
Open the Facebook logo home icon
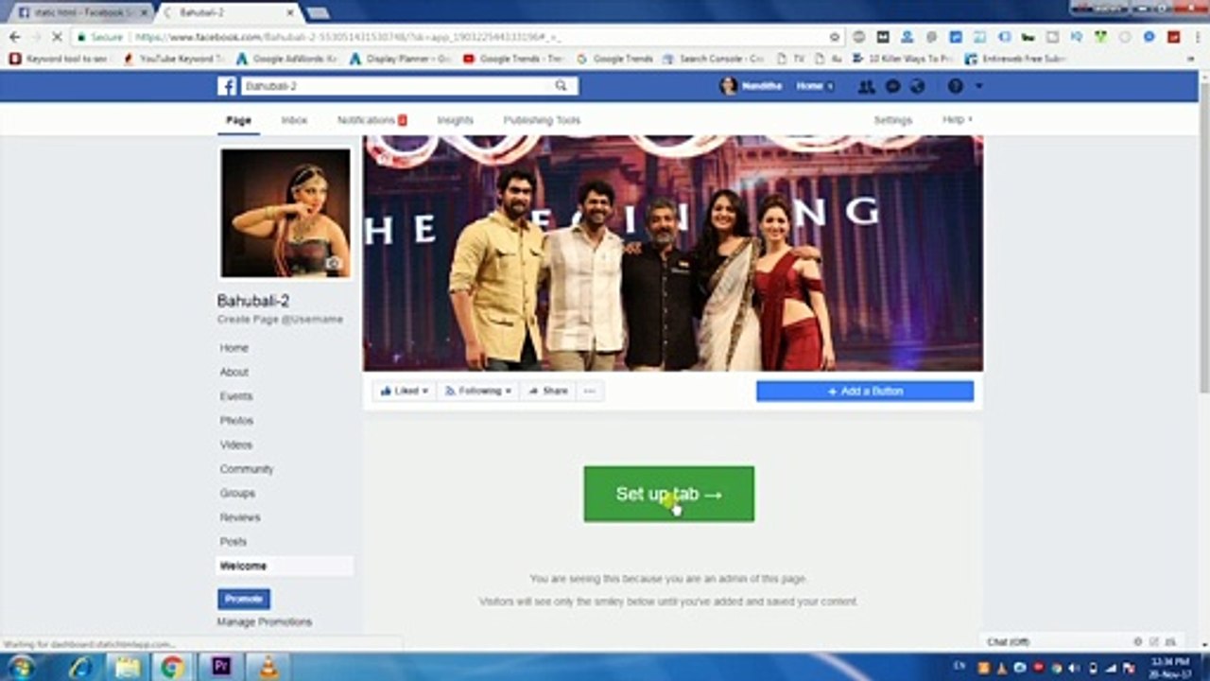(227, 86)
